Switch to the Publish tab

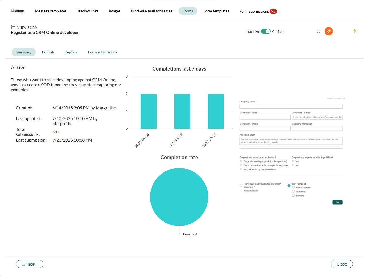pos(48,52)
